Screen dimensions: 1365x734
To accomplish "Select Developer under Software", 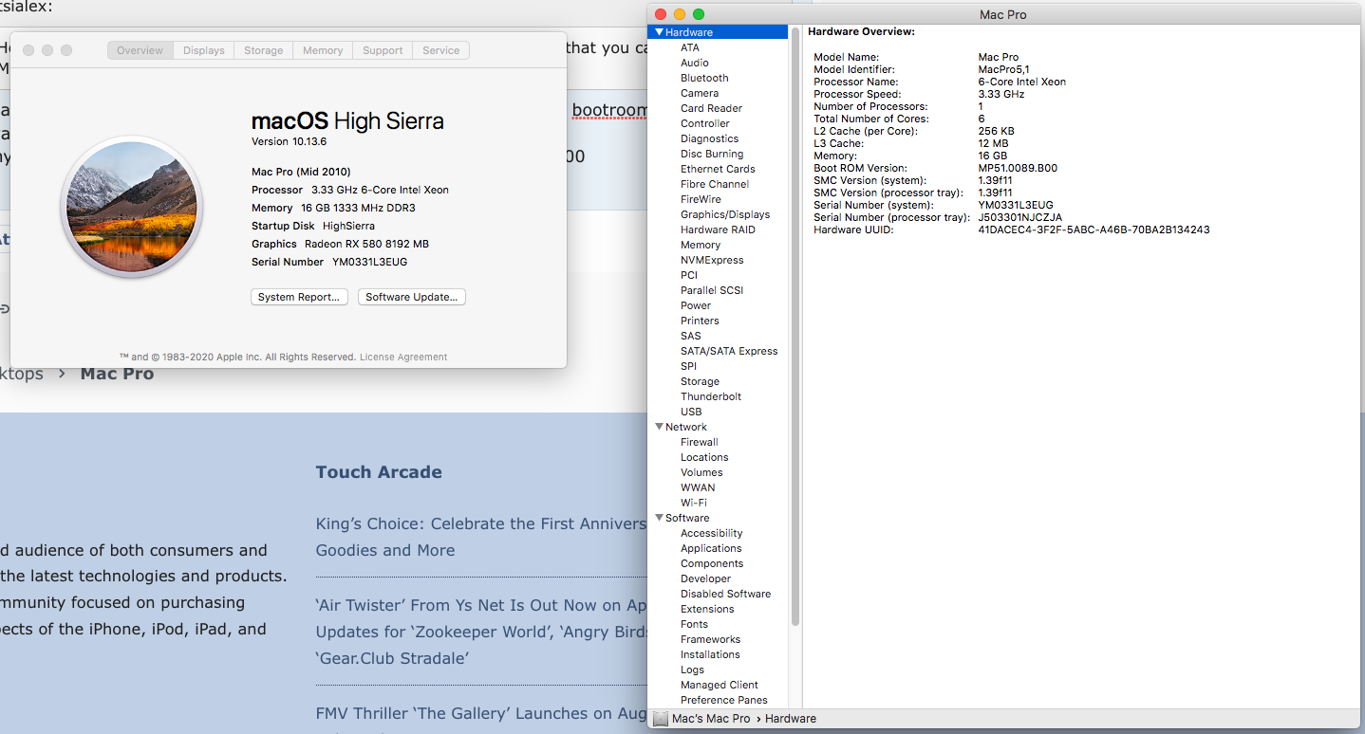I will (705, 578).
